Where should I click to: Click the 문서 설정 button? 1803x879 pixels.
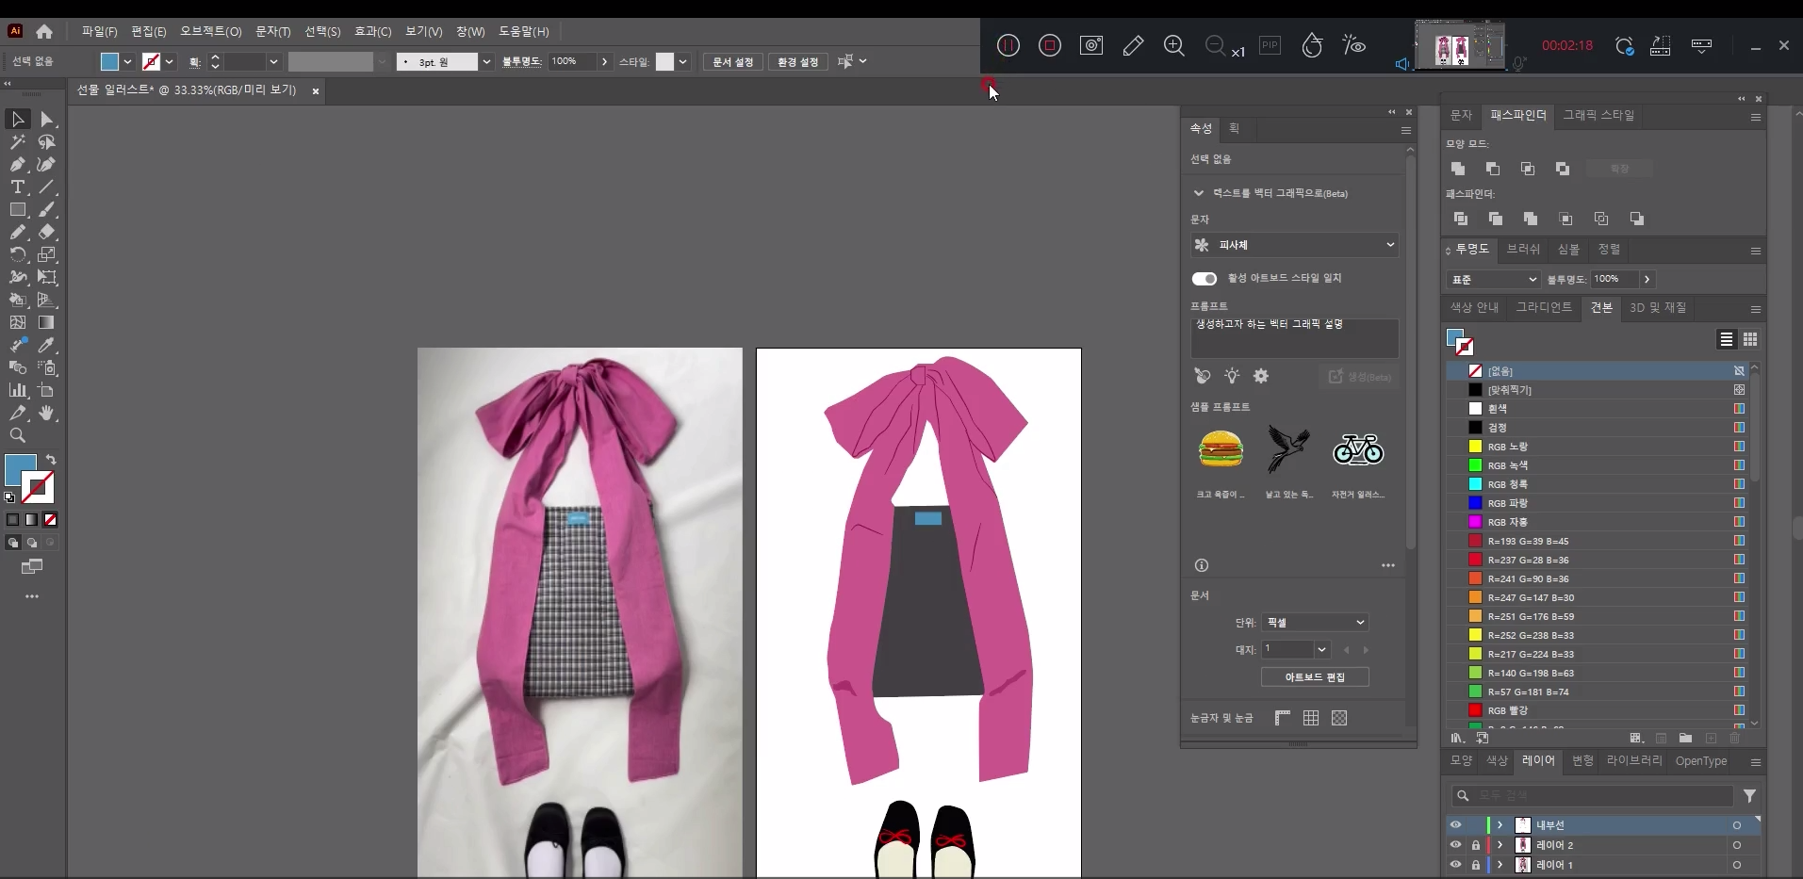pos(732,62)
